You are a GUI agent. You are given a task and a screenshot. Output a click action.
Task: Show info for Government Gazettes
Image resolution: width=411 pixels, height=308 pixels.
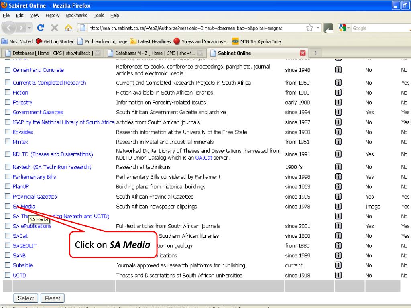(338, 112)
